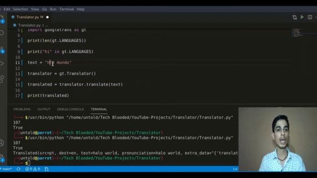Switch to the PROBLEMS panel tab
317x178 pixels.
22,109
